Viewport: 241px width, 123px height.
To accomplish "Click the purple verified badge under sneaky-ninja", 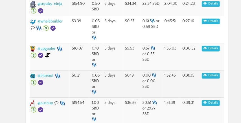I will (x=41, y=11).
